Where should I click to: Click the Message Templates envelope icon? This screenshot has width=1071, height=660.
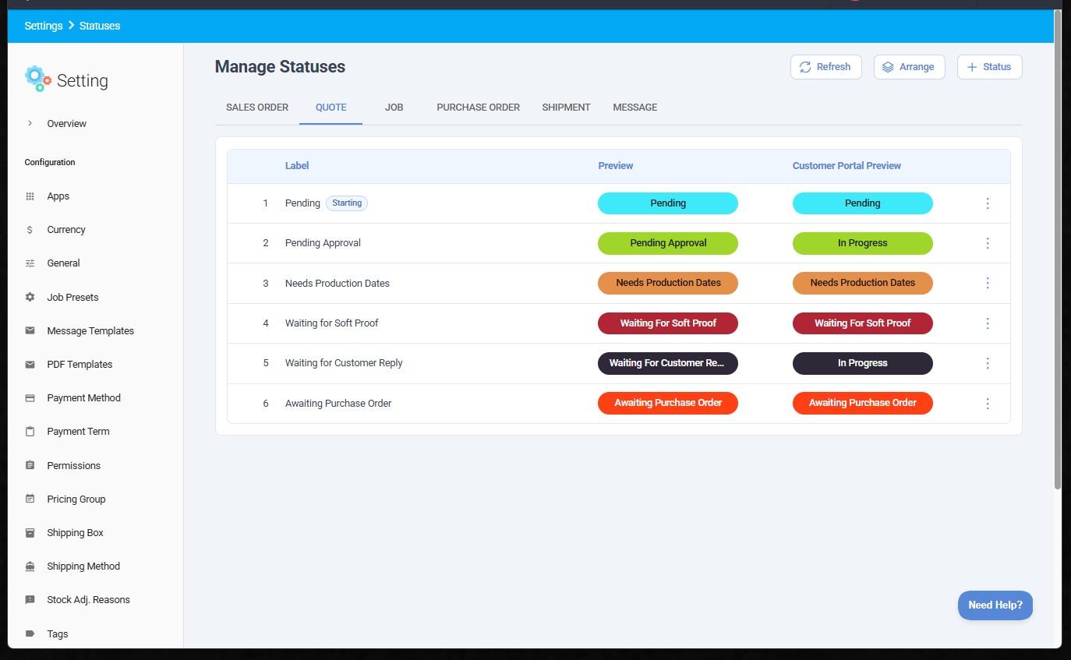[30, 330]
